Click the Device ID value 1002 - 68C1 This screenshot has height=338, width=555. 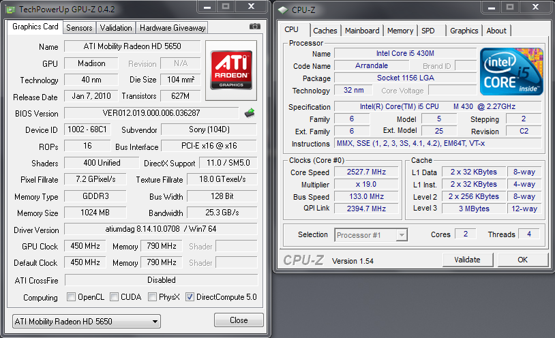click(87, 129)
